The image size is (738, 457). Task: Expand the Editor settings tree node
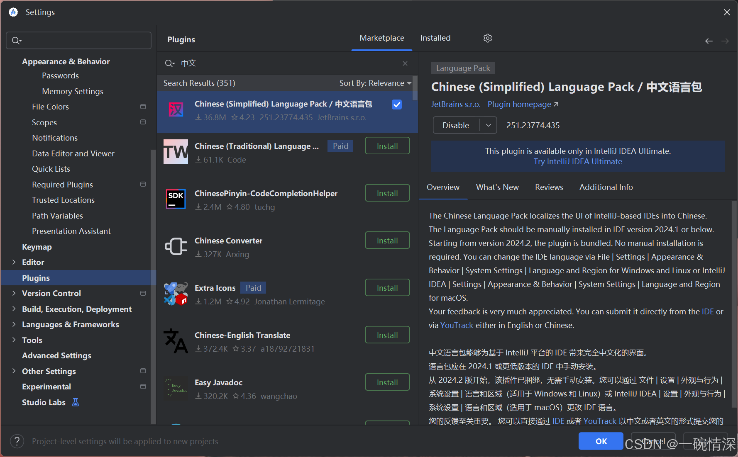pos(14,262)
